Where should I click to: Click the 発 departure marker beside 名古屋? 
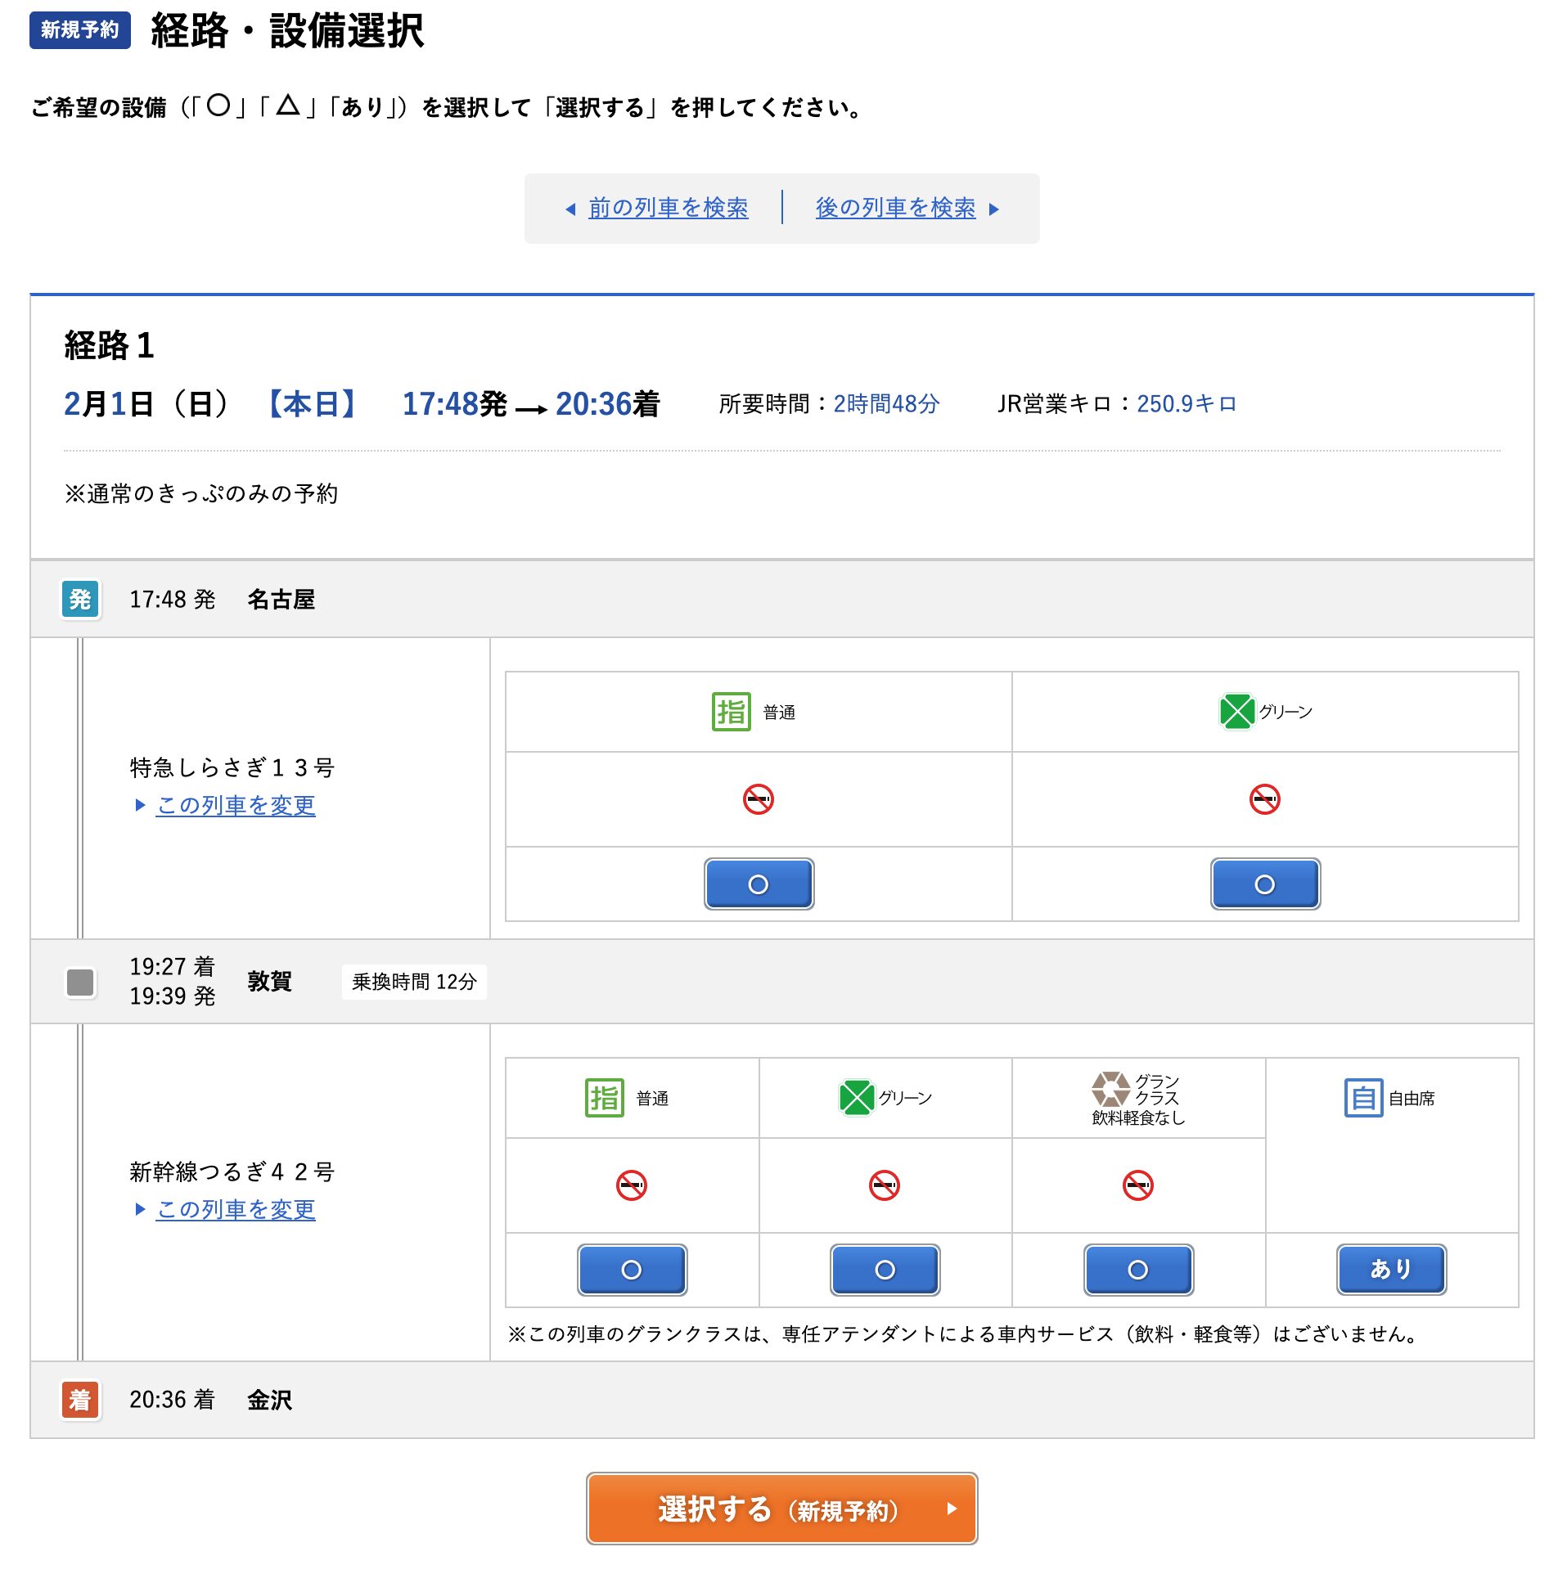tap(79, 600)
